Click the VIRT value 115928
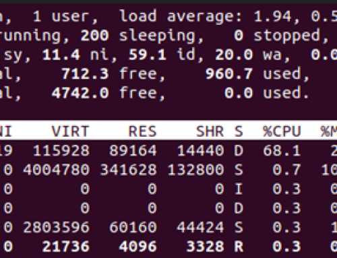The image size is (337, 258). tap(61, 150)
